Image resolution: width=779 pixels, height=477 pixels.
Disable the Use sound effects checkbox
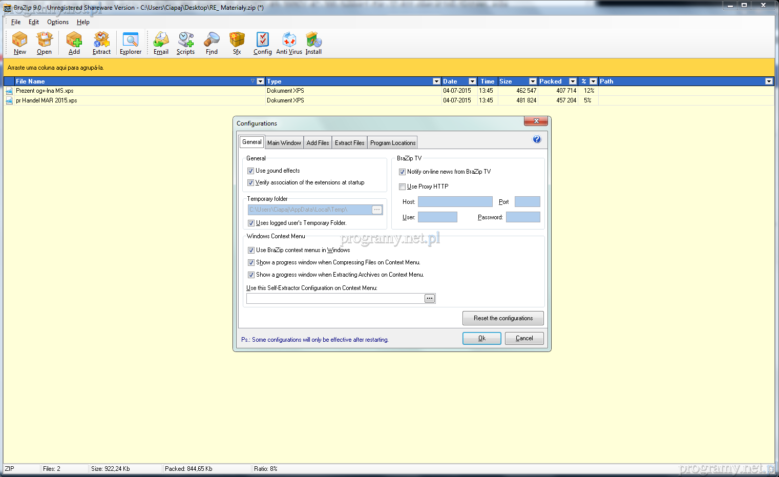(x=251, y=171)
